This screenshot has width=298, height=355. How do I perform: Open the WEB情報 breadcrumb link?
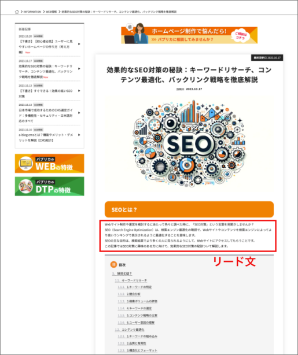pyautogui.click(x=51, y=12)
